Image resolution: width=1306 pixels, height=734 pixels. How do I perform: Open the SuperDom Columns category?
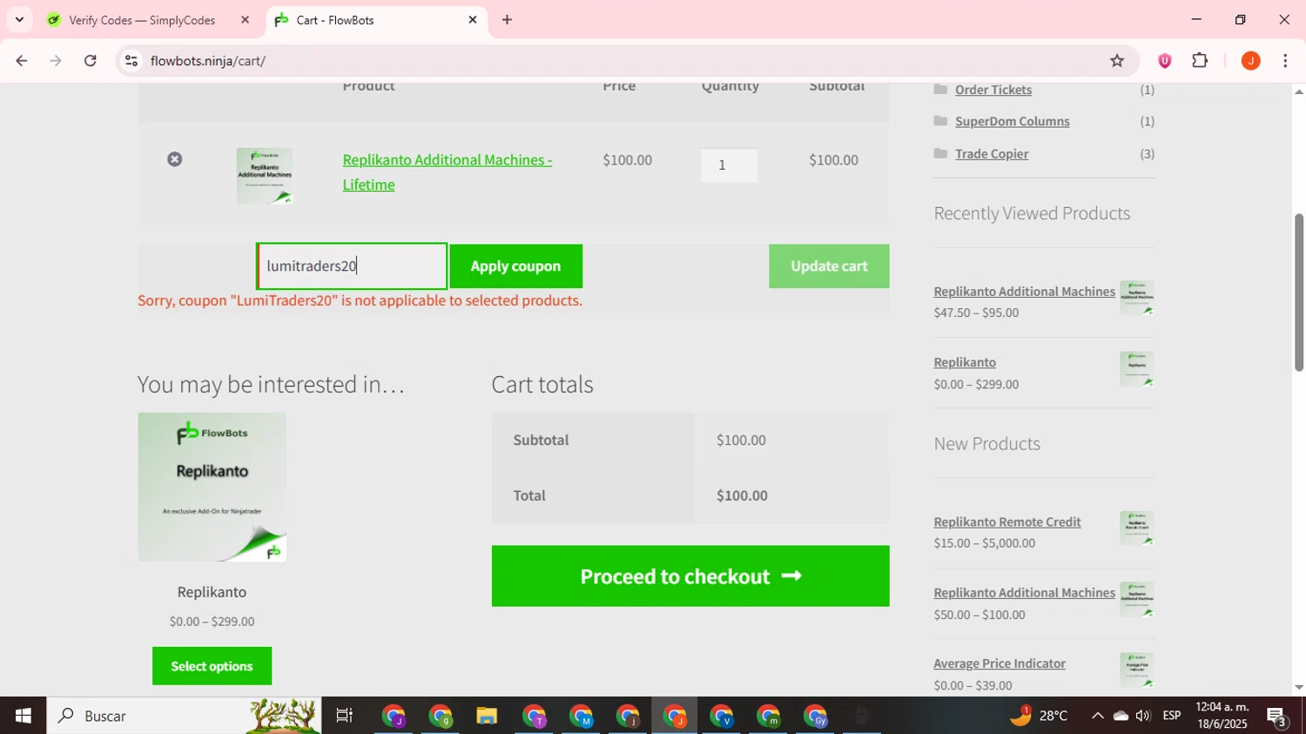(x=1013, y=121)
